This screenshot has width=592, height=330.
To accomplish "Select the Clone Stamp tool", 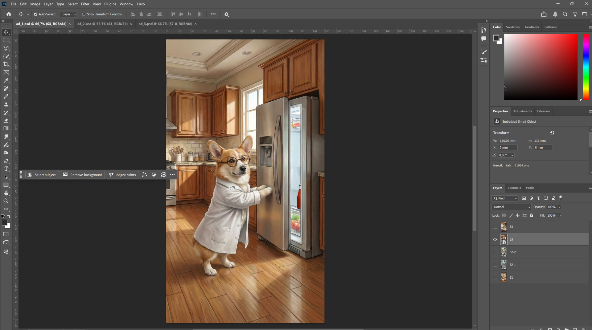I will [6, 105].
